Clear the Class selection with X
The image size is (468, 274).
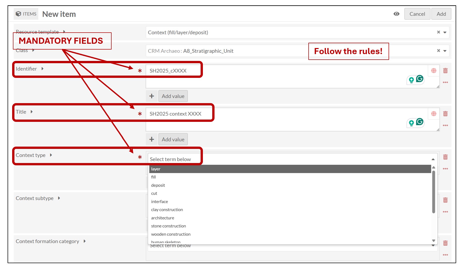coord(438,51)
